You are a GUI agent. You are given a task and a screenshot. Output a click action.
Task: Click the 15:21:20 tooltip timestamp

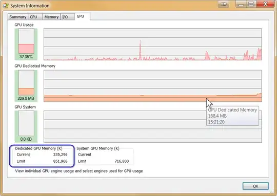[x=216, y=122]
